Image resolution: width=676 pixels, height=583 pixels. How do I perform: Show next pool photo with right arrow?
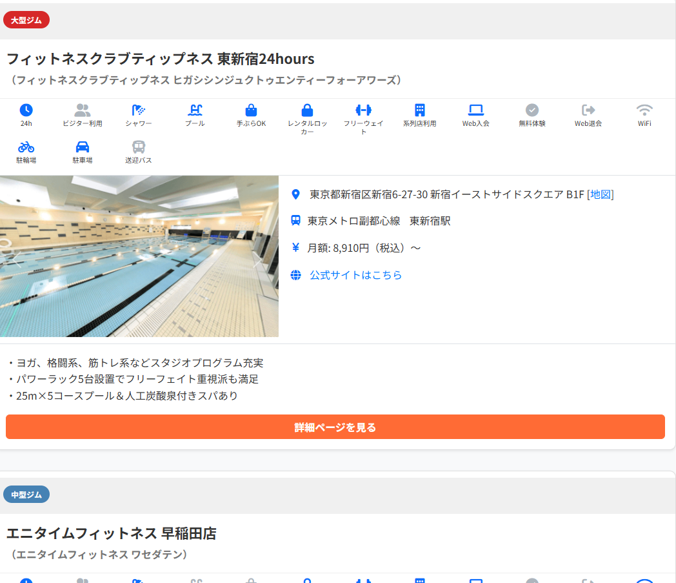pyautogui.click(x=257, y=260)
